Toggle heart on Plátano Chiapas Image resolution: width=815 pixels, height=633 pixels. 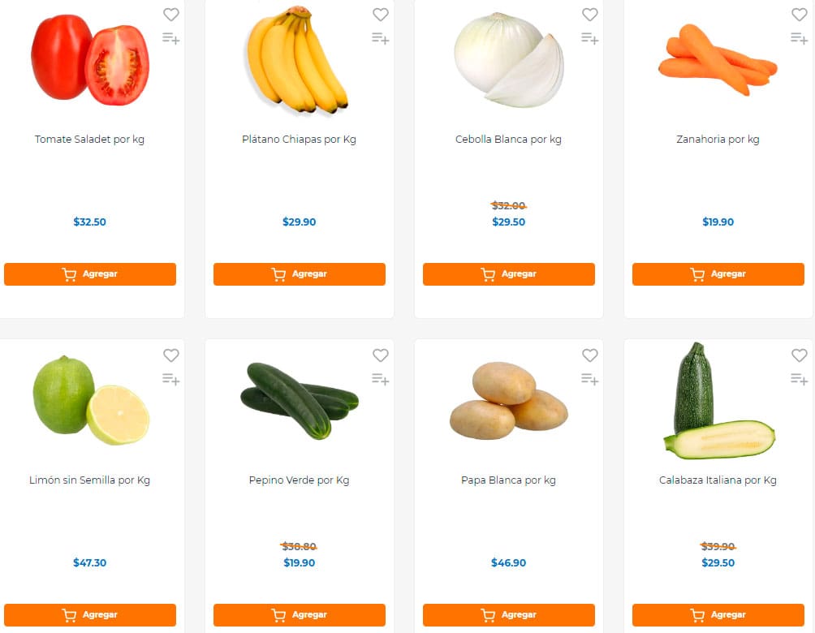click(x=380, y=15)
